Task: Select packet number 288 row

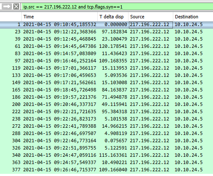Action: point(106,133)
